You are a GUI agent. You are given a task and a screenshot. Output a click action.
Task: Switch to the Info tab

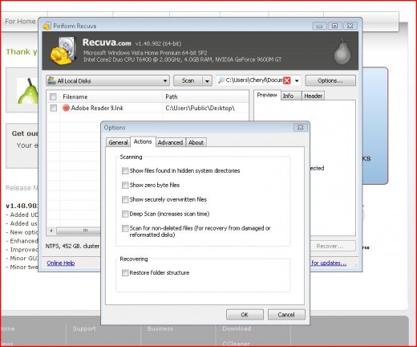point(291,96)
